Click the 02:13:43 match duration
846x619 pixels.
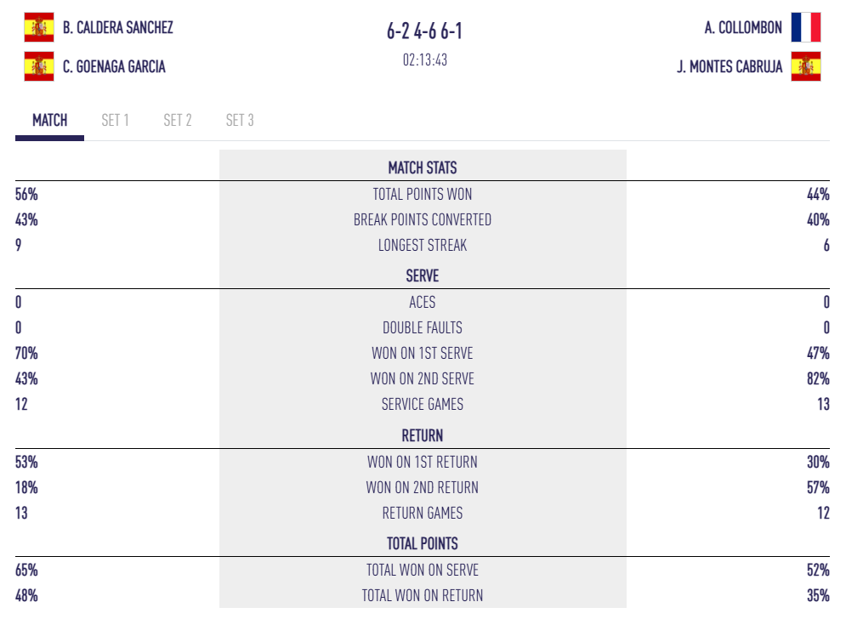[x=425, y=60]
